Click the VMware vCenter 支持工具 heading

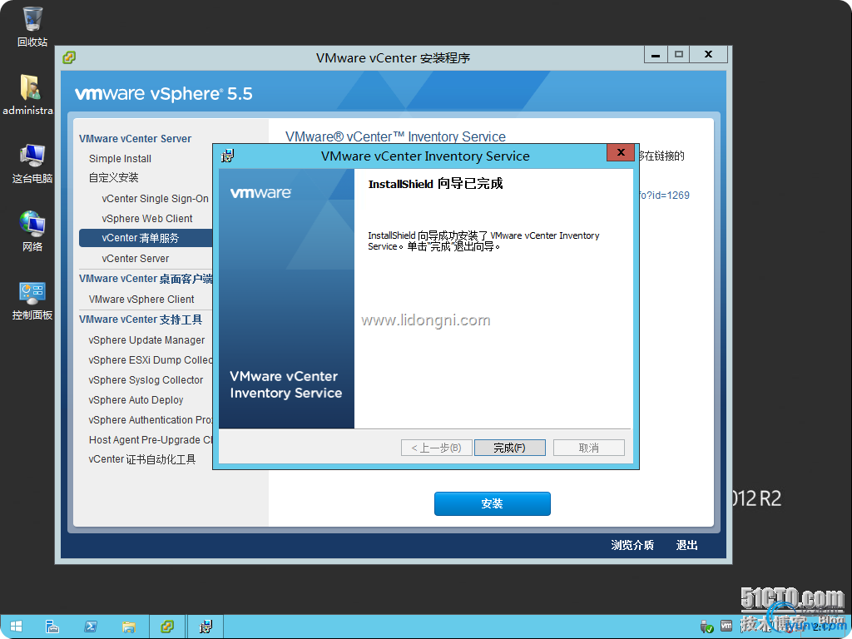(140, 319)
